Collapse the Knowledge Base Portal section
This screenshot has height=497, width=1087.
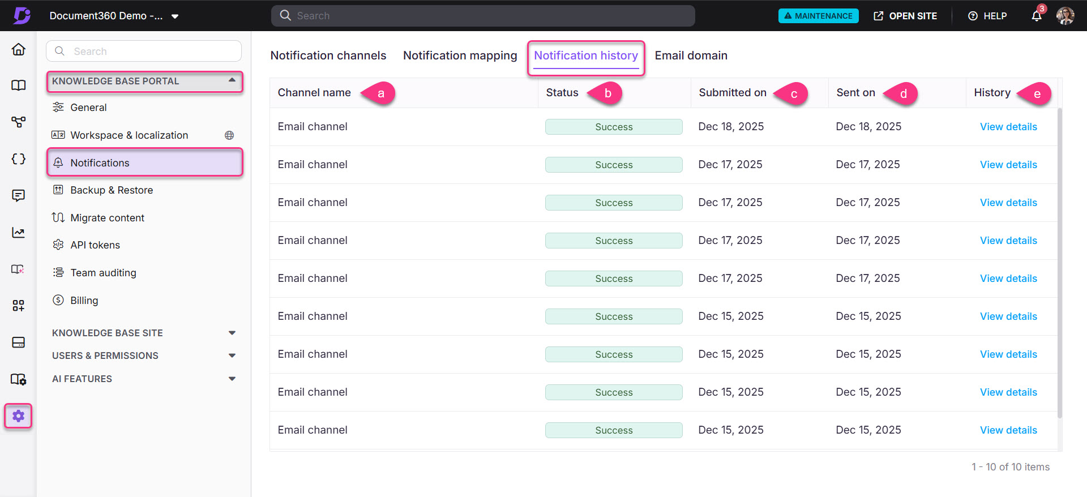pos(144,81)
